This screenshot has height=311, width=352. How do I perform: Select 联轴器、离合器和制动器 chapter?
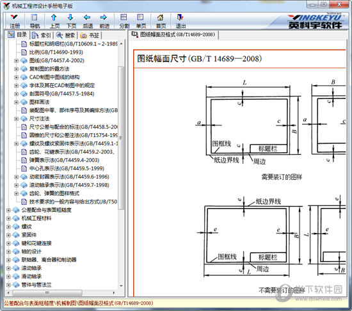coord(49,260)
